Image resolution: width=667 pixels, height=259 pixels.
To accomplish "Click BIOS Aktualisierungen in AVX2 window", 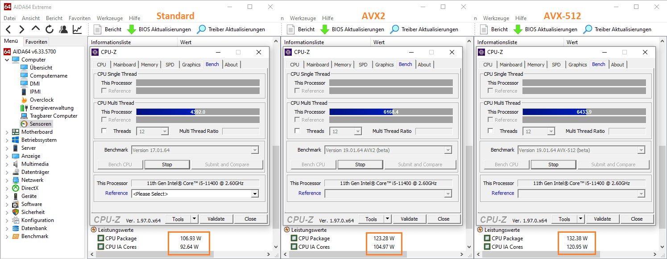I will [352, 29].
